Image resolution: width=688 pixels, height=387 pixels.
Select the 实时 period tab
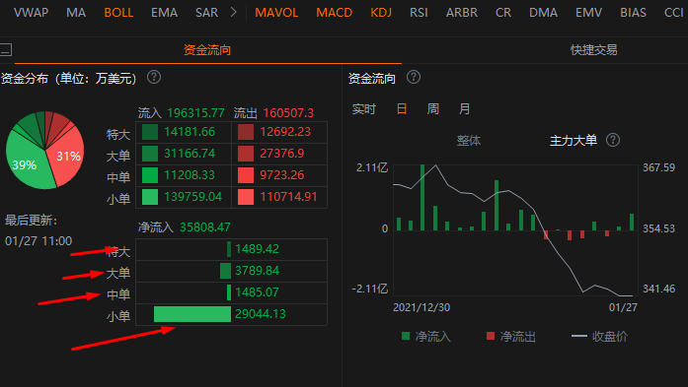(364, 108)
